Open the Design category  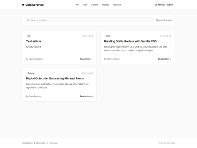coord(106,5)
